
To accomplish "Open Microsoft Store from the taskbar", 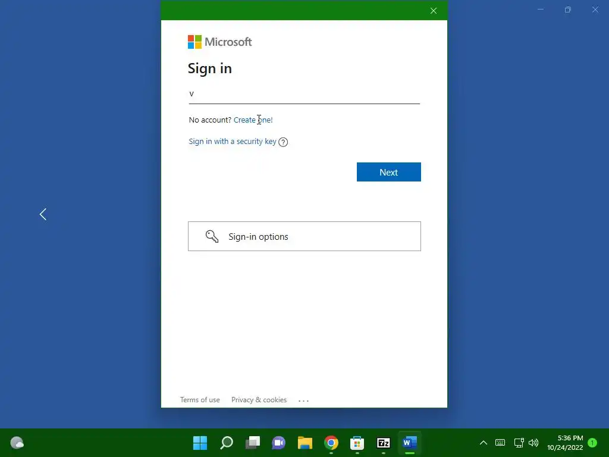I will pos(357,443).
